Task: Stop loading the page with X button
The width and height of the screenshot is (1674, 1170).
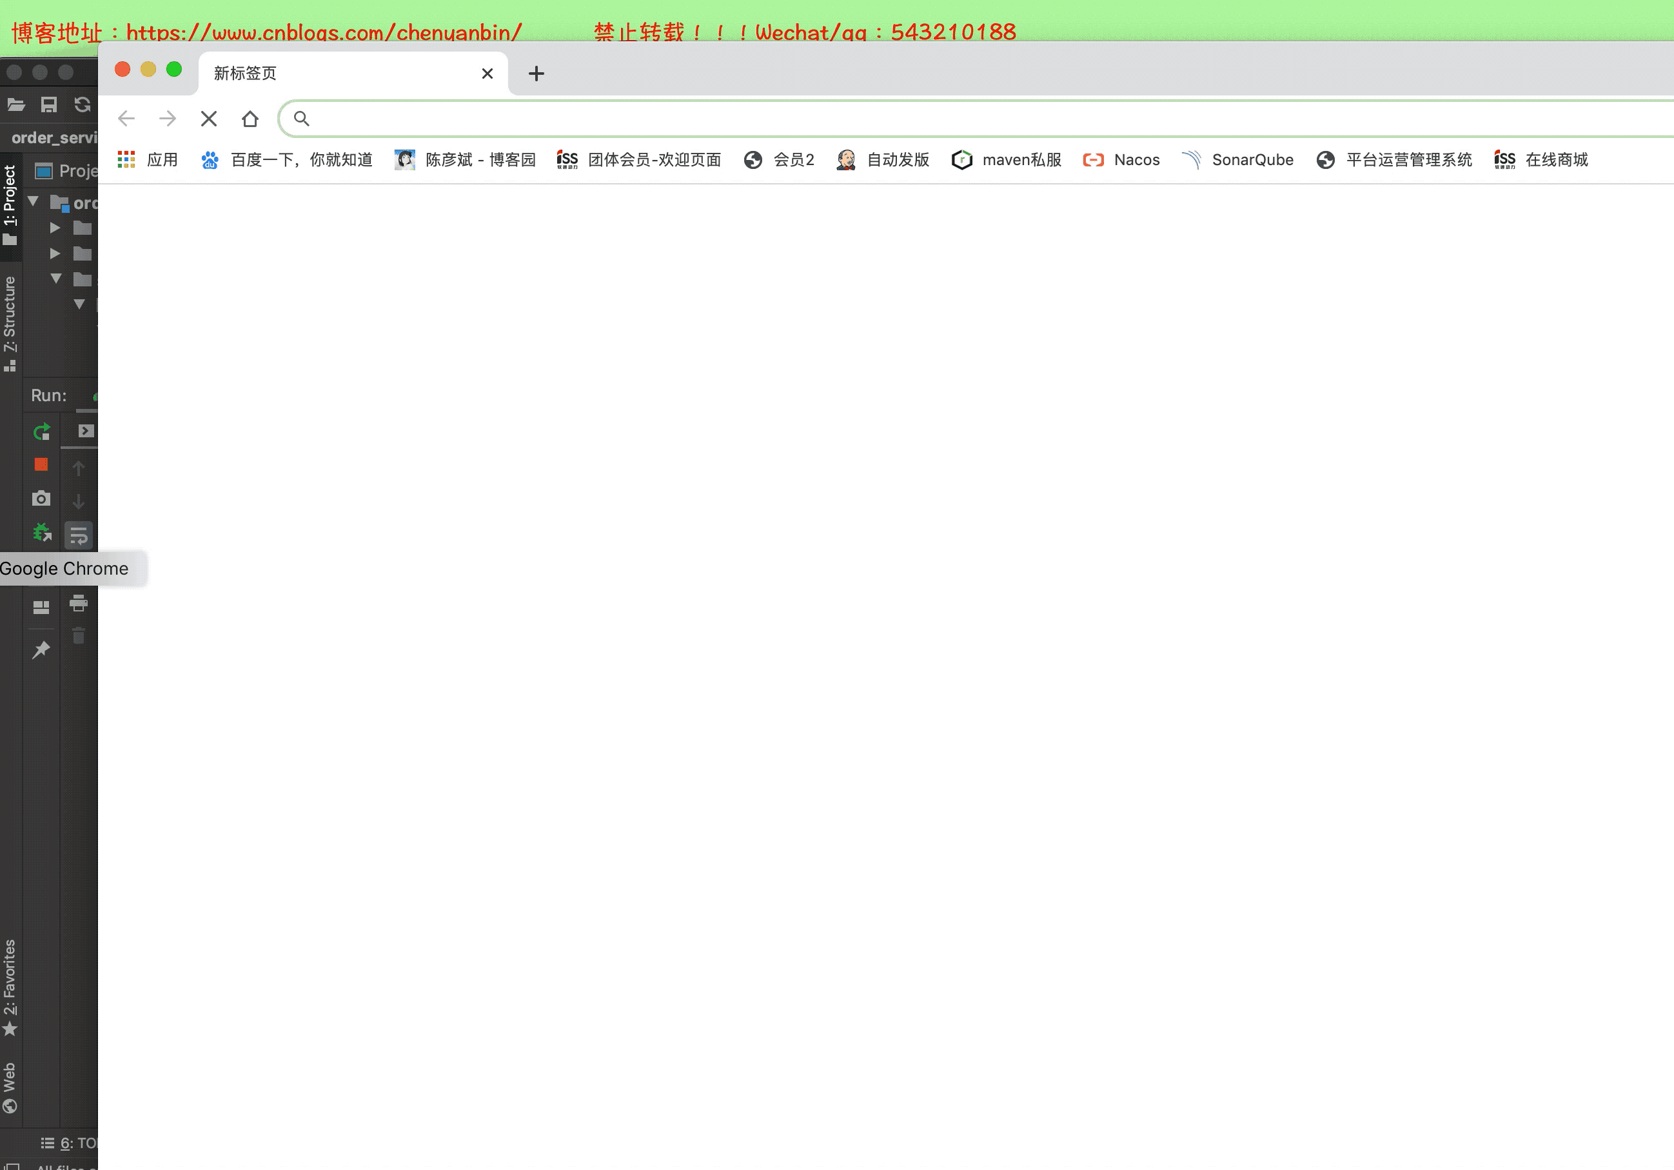Action: tap(208, 118)
